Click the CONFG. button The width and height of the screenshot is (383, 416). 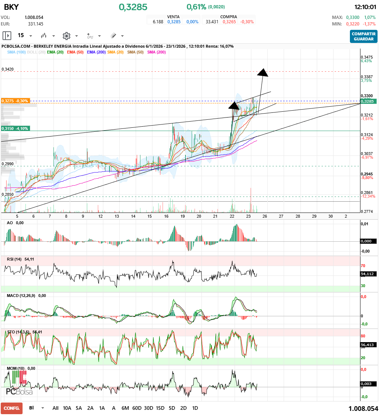coord(11,408)
